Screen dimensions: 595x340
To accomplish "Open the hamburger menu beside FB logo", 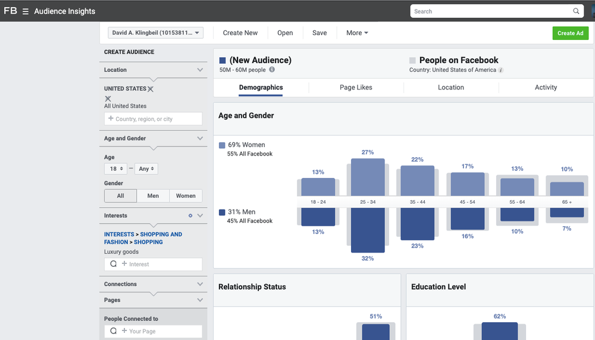I will point(26,11).
